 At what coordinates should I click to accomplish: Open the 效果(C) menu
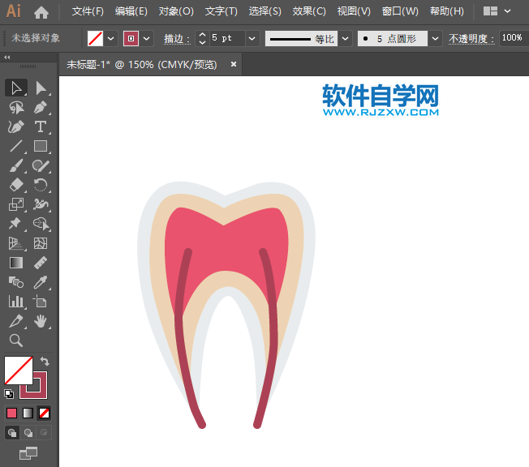tap(309, 11)
